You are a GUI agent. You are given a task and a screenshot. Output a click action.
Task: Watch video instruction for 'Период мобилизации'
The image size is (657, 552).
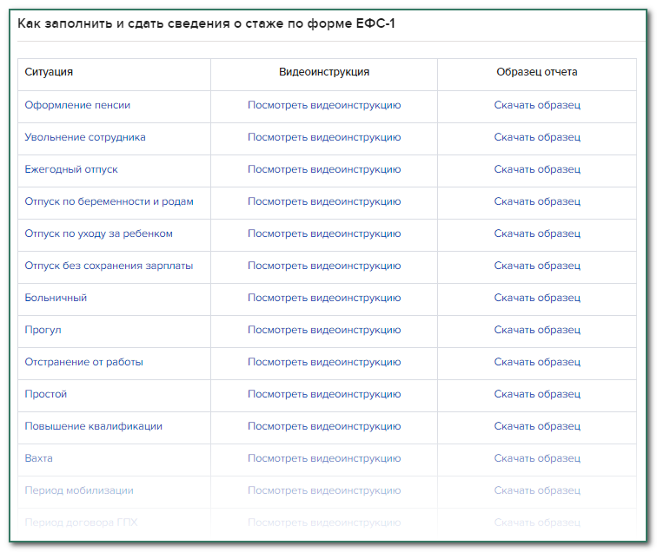point(323,490)
